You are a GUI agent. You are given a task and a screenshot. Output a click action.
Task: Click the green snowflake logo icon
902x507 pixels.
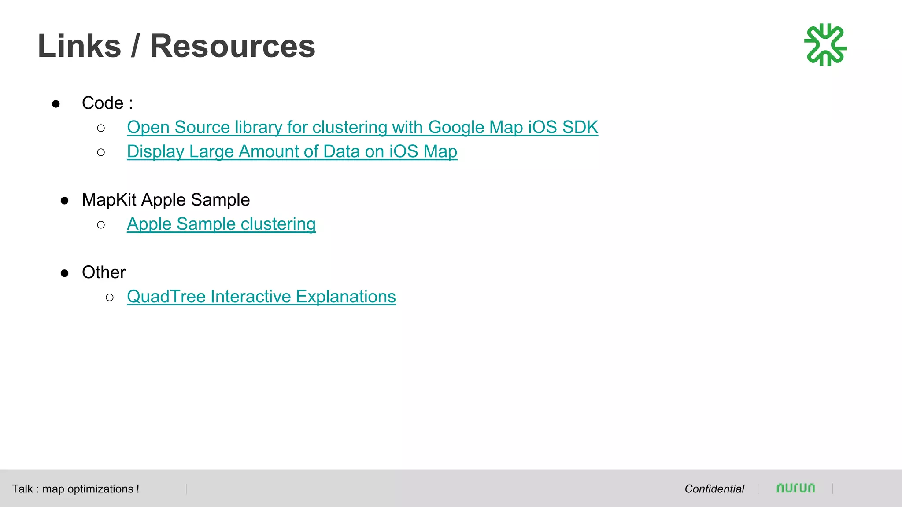coord(825,45)
